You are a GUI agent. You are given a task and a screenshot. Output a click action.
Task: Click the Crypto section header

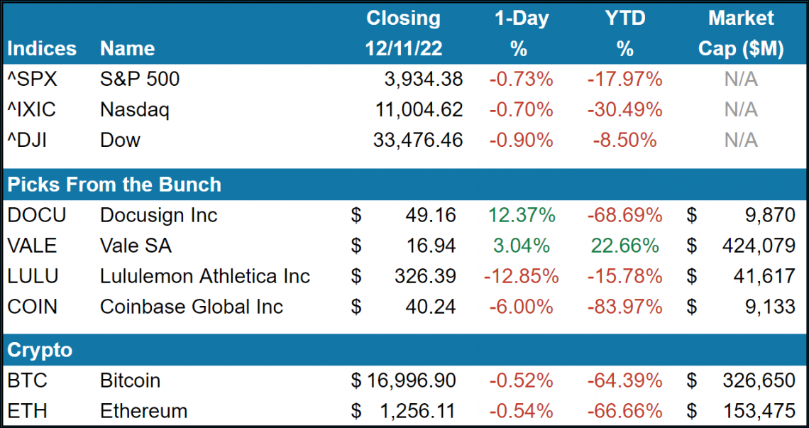point(40,350)
